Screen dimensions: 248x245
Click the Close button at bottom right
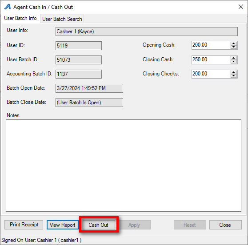(x=225, y=225)
